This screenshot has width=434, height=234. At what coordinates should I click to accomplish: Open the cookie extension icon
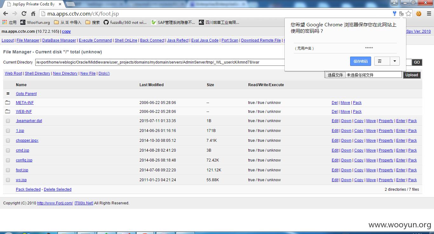pyautogui.click(x=418, y=14)
